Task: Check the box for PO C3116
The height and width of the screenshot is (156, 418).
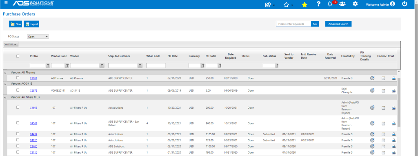Action: pyautogui.click(x=18, y=152)
